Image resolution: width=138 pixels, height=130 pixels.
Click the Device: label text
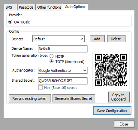[x=17, y=39]
